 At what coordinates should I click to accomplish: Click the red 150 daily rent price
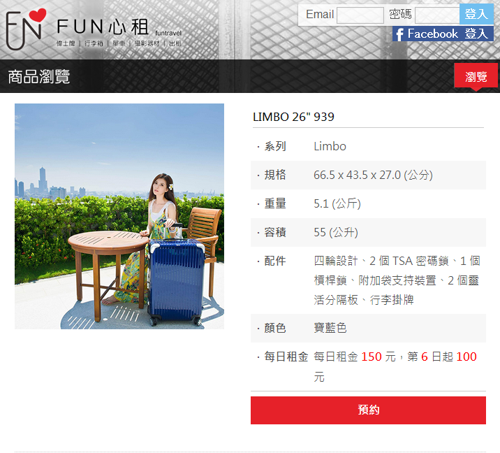coord(372,357)
